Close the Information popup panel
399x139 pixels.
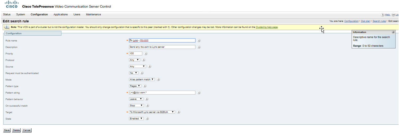393,32
